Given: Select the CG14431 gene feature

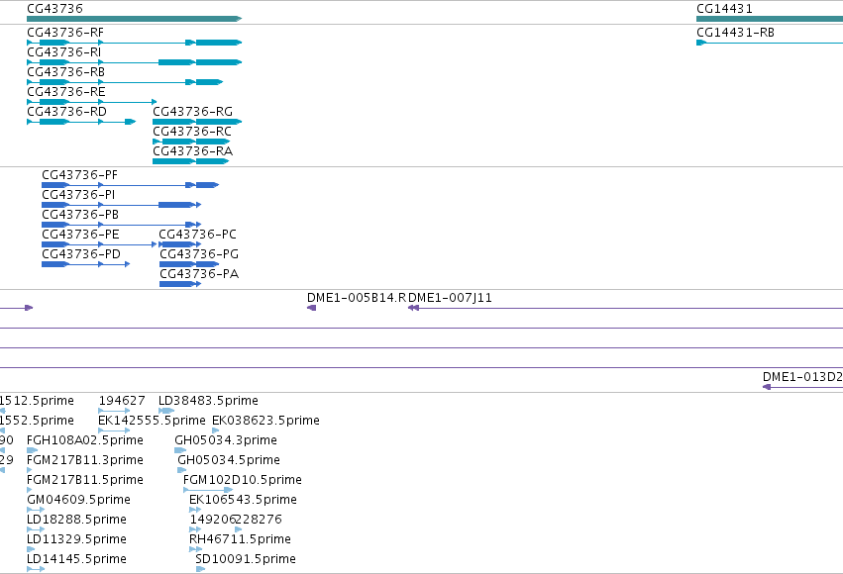Looking at the screenshot, I should pos(770,19).
